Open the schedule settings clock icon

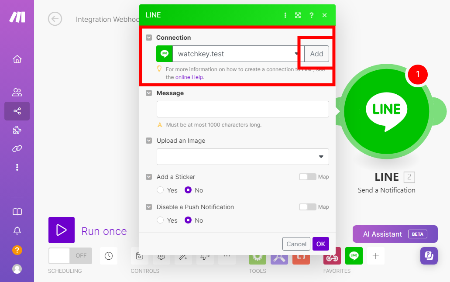click(109, 256)
